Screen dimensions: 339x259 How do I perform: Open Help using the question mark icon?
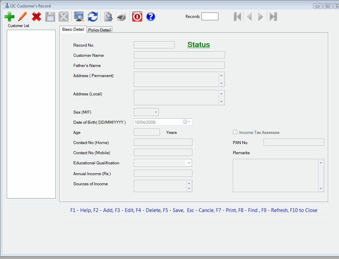(x=150, y=16)
